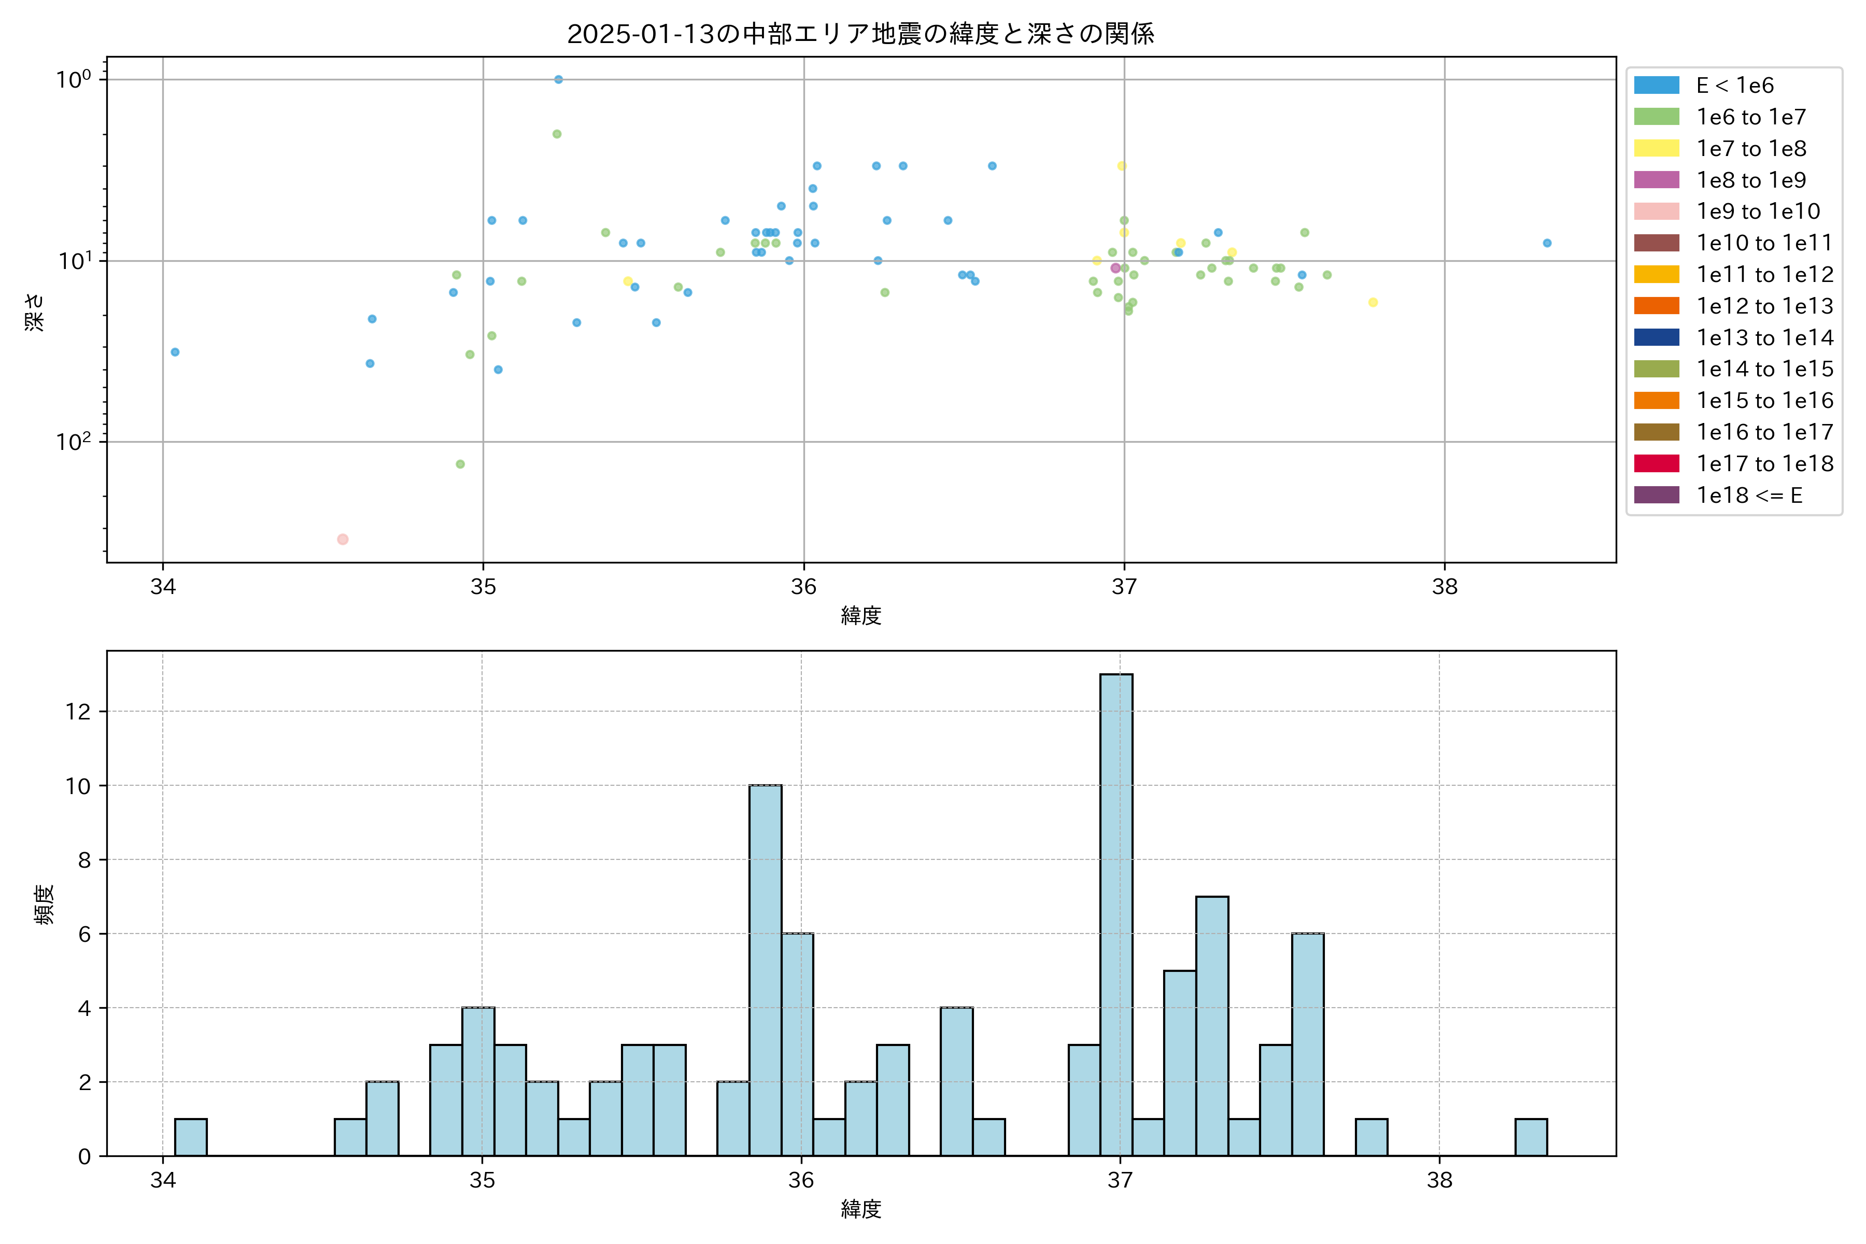Click the magenta 1e8 to 1e9 legend swatch

pos(1656,179)
